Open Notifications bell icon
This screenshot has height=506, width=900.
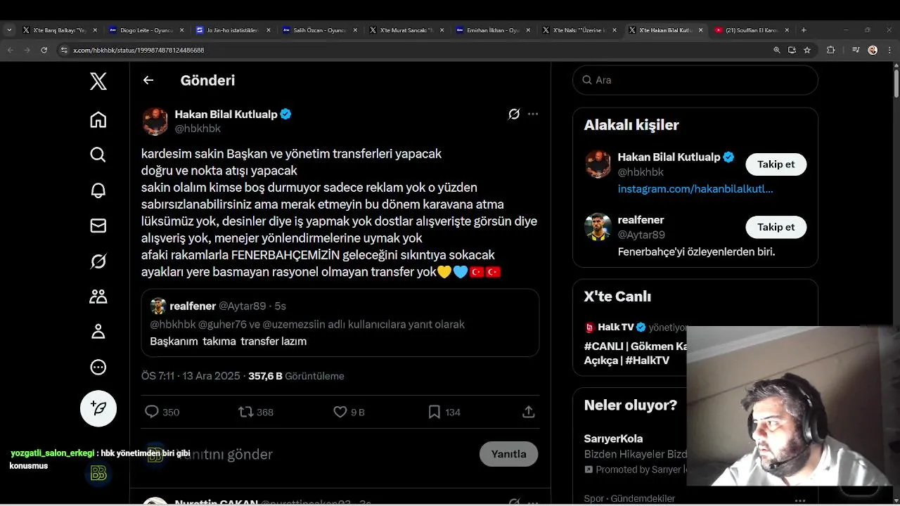(98, 190)
